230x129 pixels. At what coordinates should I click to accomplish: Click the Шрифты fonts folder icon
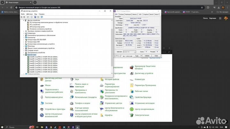[x=102, y=115]
